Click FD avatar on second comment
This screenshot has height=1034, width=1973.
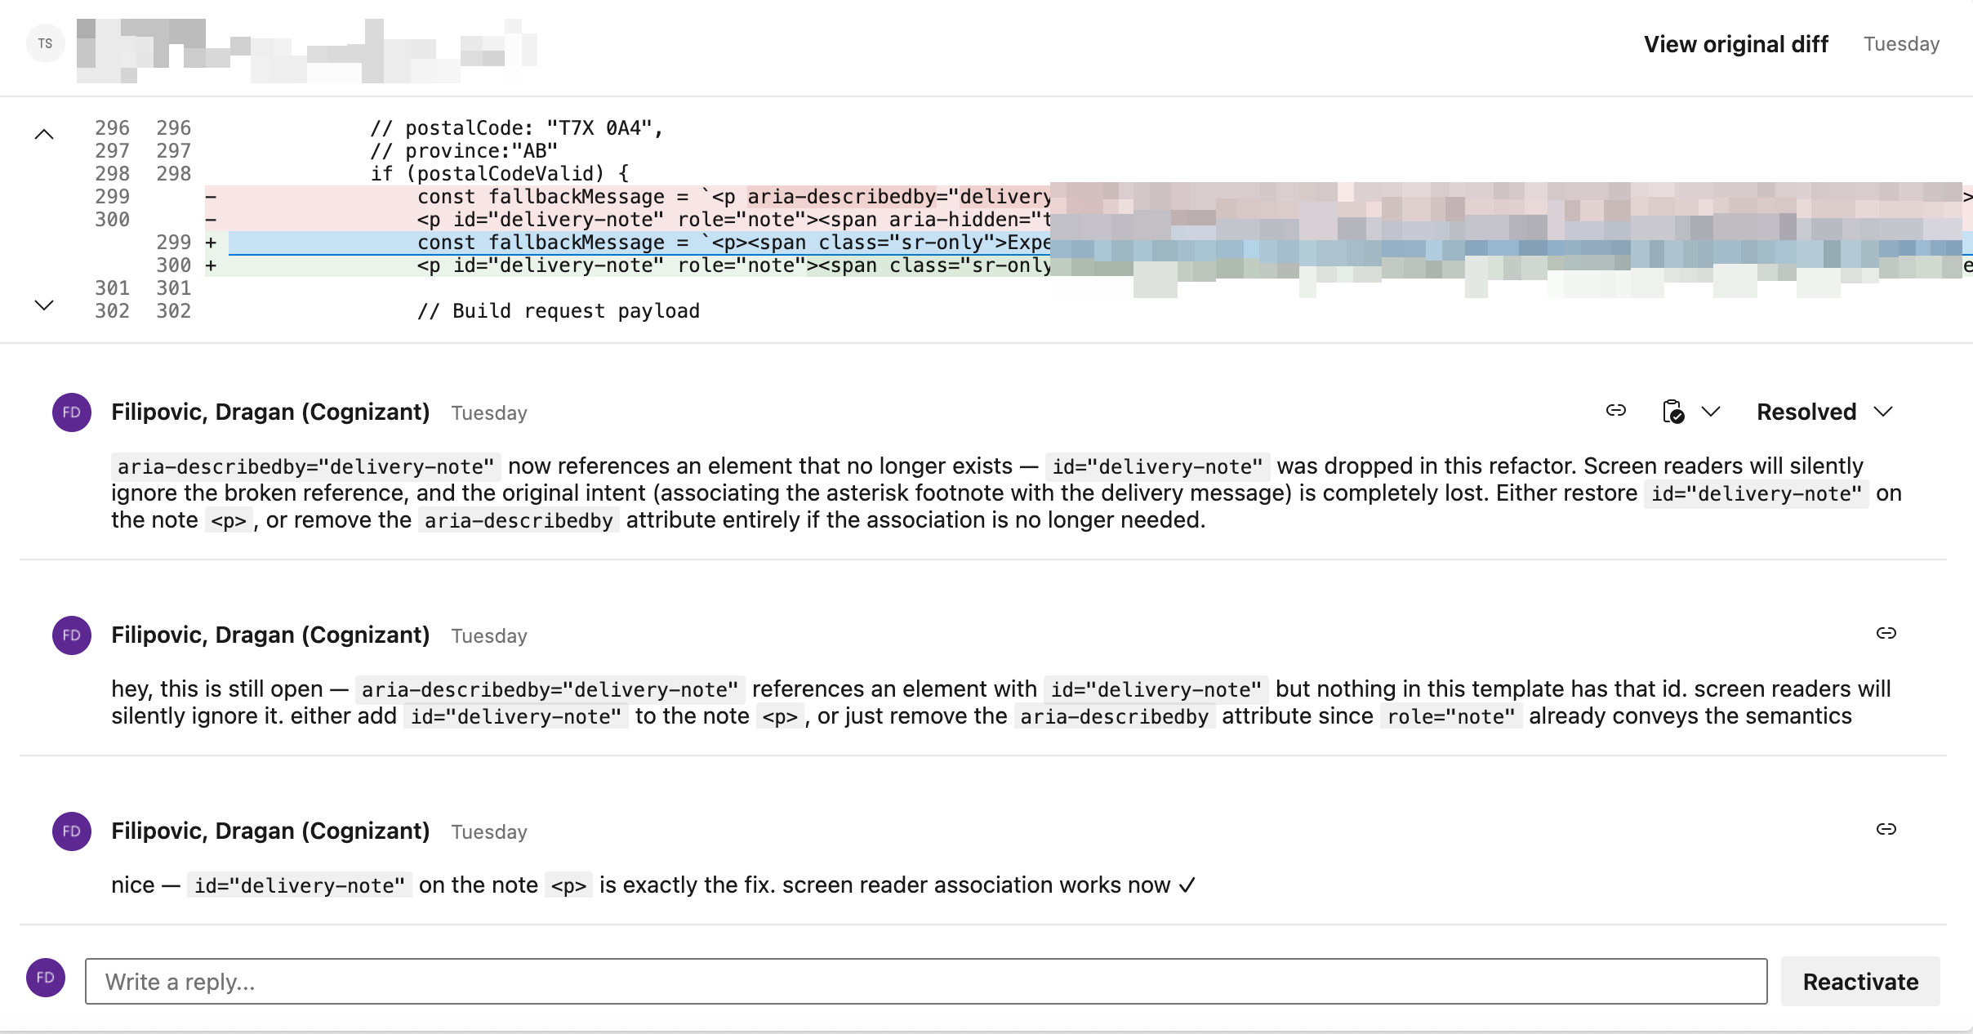tap(71, 635)
